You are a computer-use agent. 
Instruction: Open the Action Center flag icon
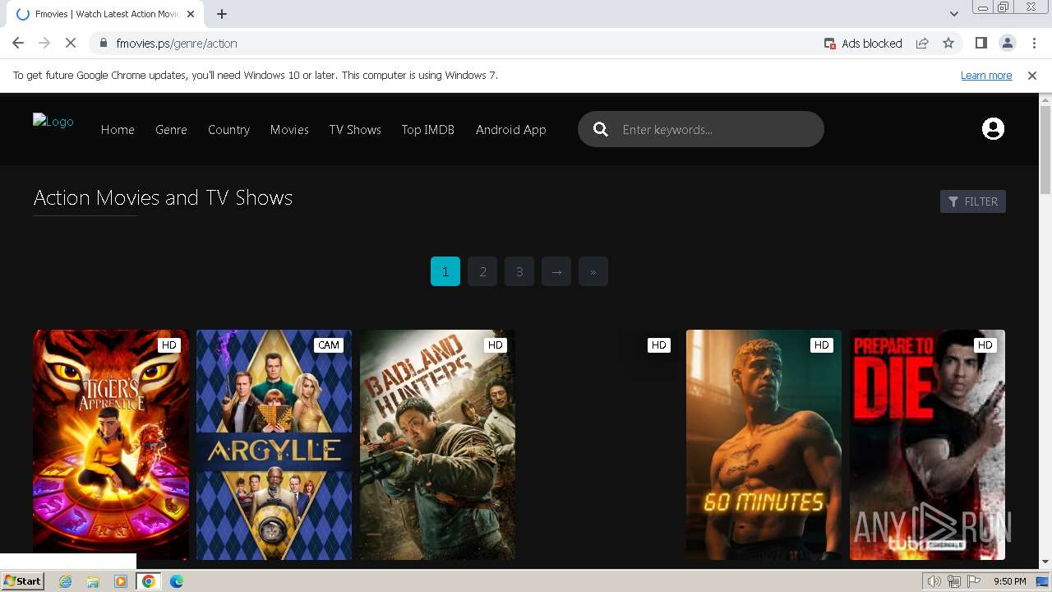(974, 581)
